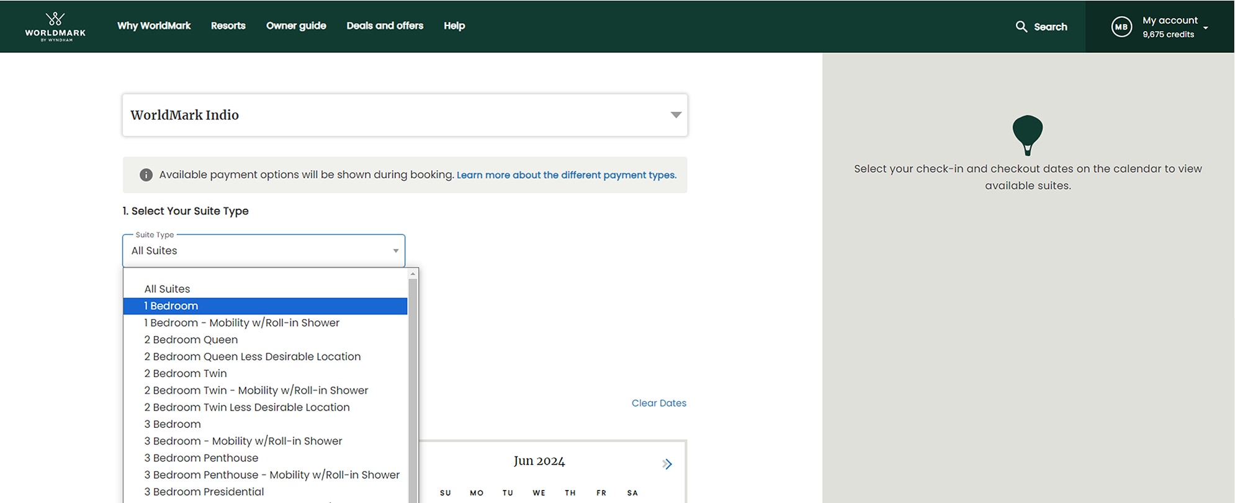Image resolution: width=1235 pixels, height=503 pixels.
Task: Click the suite list scrollbar thumb
Action: coord(413,390)
